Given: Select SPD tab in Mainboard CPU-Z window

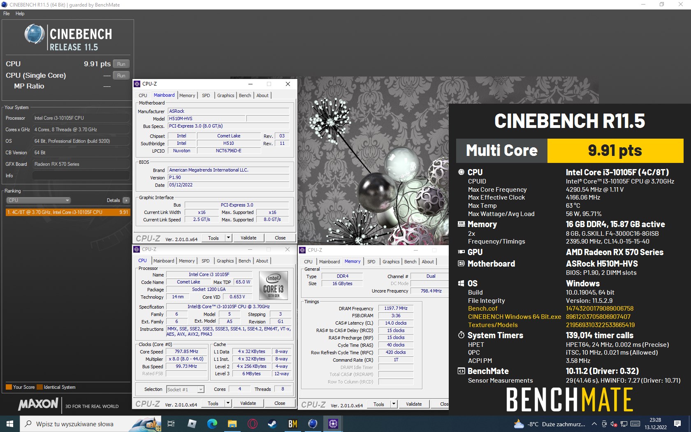Looking at the screenshot, I should pyautogui.click(x=206, y=95).
